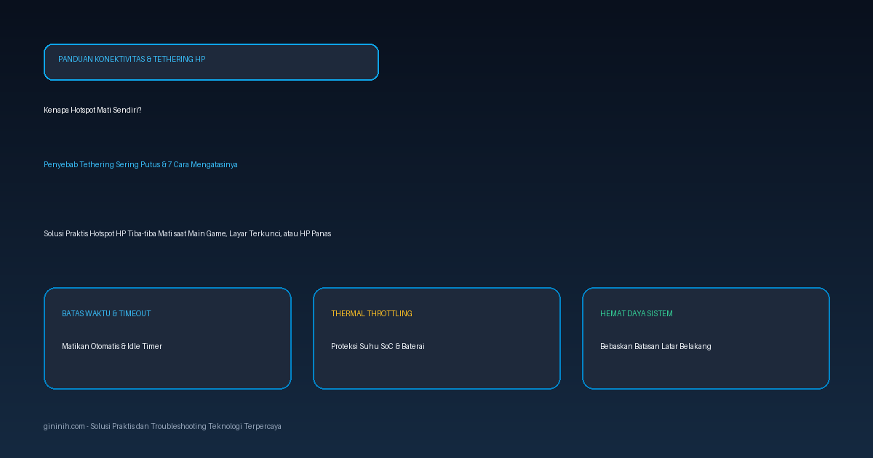Select the Kenapa Hotspot Mati Sendiri heading
This screenshot has width=873, height=458.
pos(92,110)
